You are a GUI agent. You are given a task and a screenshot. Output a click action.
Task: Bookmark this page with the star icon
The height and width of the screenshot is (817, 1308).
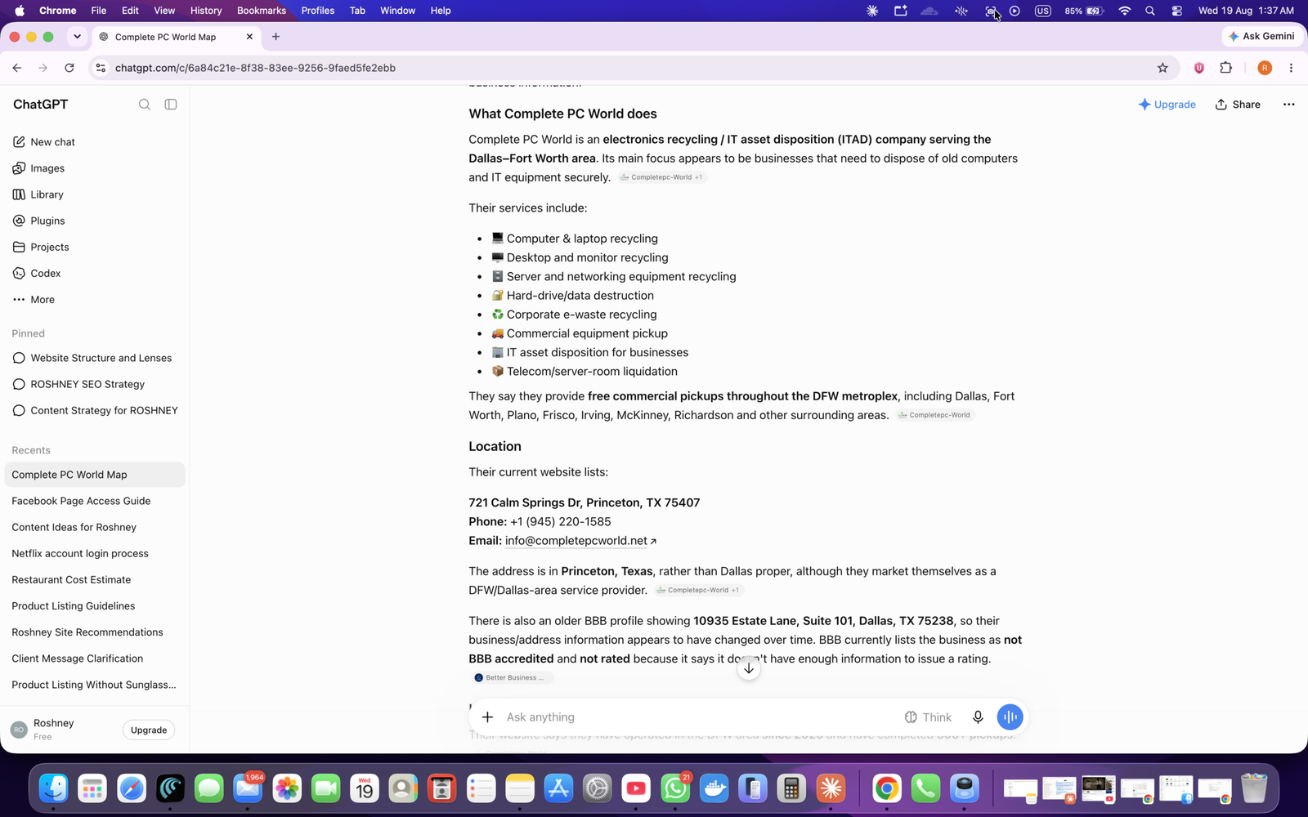pyautogui.click(x=1162, y=68)
